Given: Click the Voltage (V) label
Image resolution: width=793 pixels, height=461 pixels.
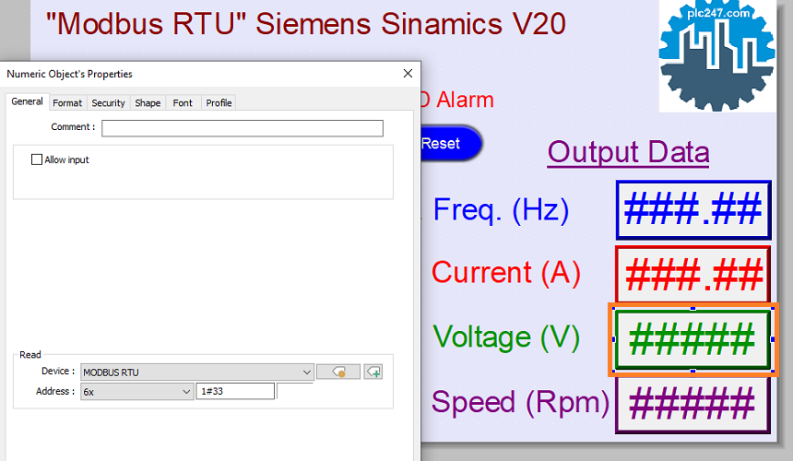Looking at the screenshot, I should pyautogui.click(x=506, y=337).
